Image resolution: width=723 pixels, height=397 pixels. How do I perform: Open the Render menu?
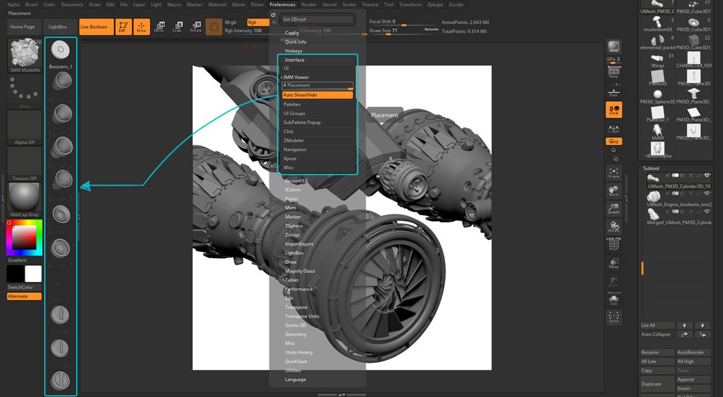(309, 4)
